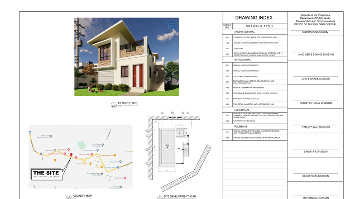Click 'SANITARY DIVISION' label
This screenshot has width=355, height=199.
click(x=316, y=152)
